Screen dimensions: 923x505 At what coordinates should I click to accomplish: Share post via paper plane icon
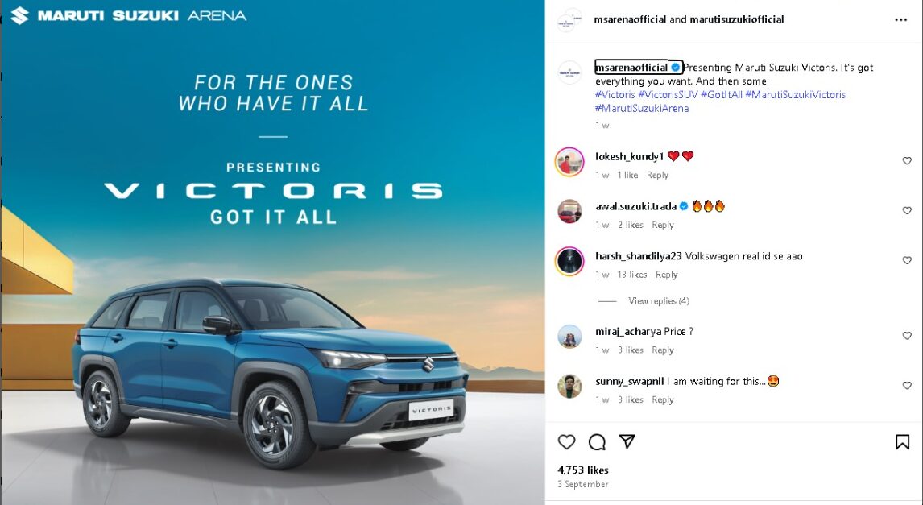[x=627, y=441]
